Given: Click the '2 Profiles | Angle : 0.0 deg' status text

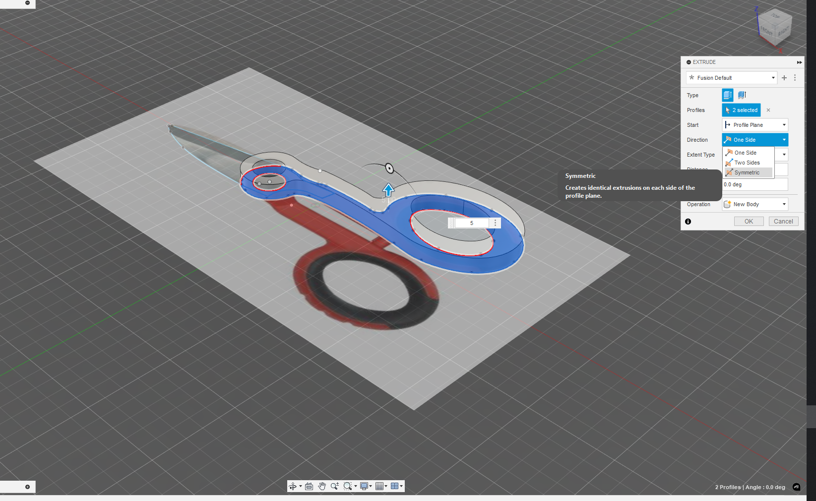Looking at the screenshot, I should [x=750, y=487].
